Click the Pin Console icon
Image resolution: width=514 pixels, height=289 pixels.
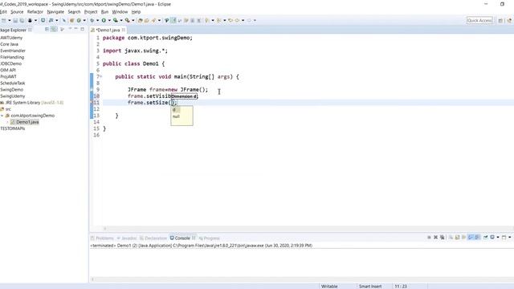coord(485,238)
